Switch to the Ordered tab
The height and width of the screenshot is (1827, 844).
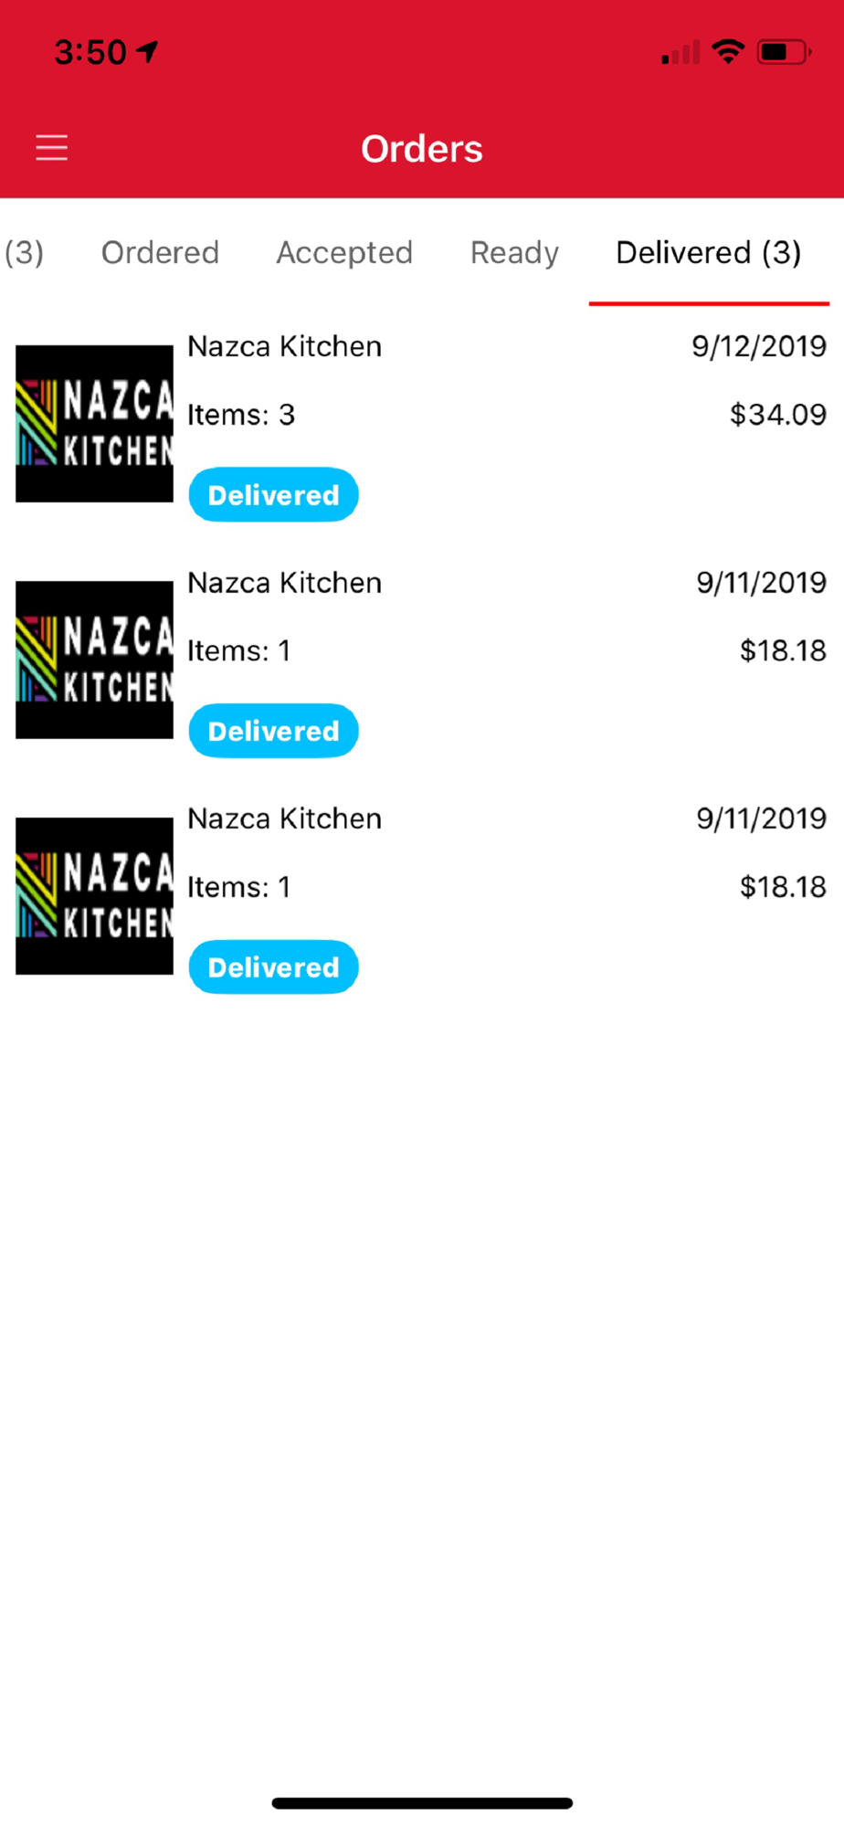click(160, 253)
